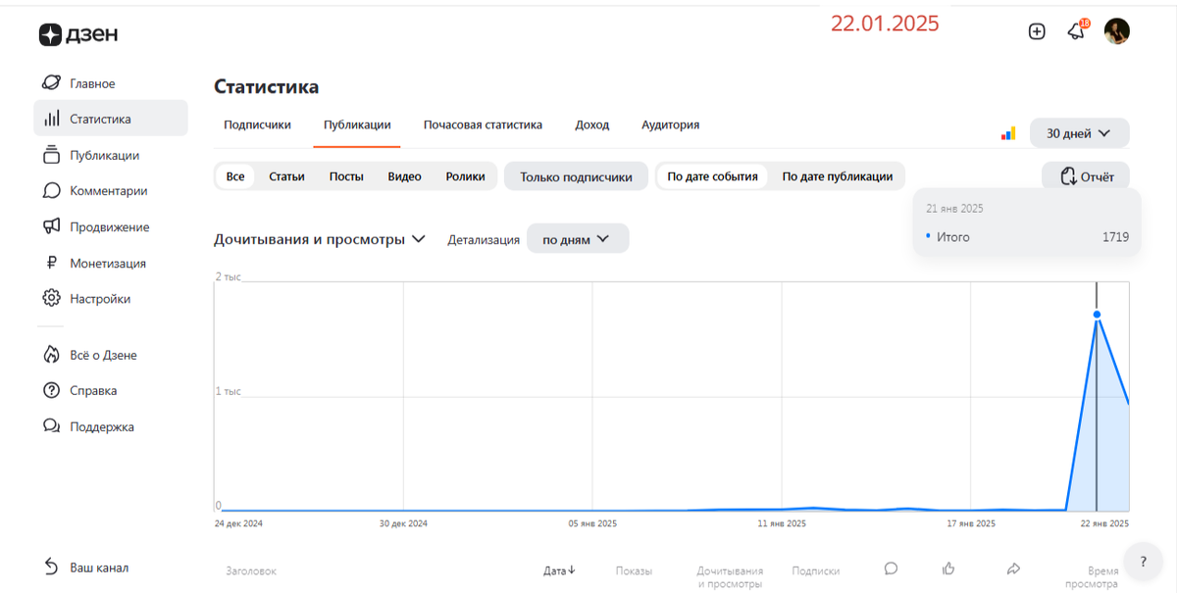The height and width of the screenshot is (593, 1177).
Task: Click the comments column icon
Action: (891, 568)
